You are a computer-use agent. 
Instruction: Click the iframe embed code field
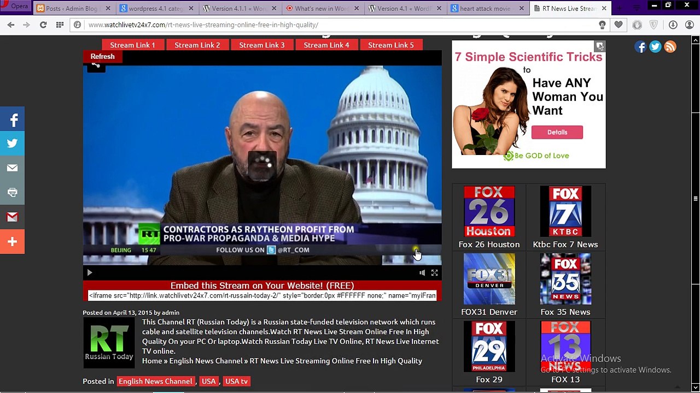pos(262,295)
